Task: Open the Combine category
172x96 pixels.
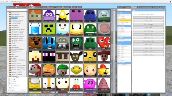Action: point(14,53)
